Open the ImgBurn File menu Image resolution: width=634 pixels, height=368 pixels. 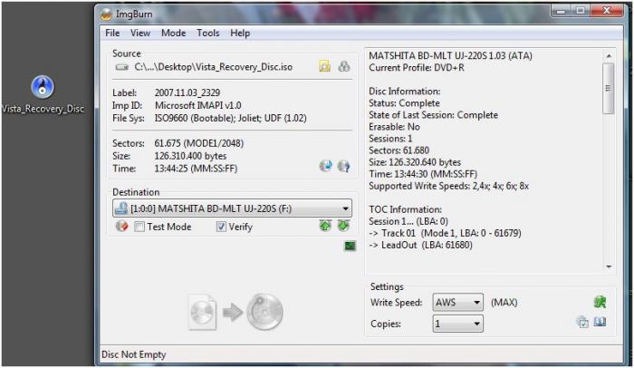point(112,34)
